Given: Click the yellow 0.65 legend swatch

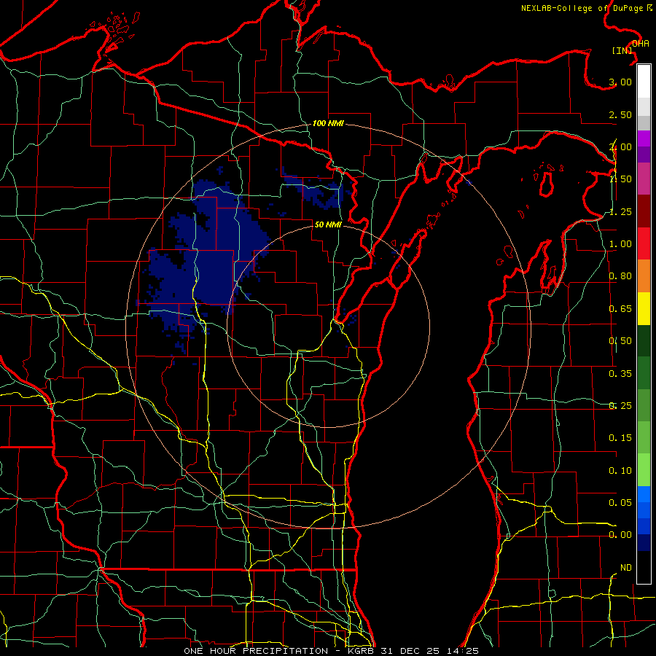Looking at the screenshot, I should point(644,308).
